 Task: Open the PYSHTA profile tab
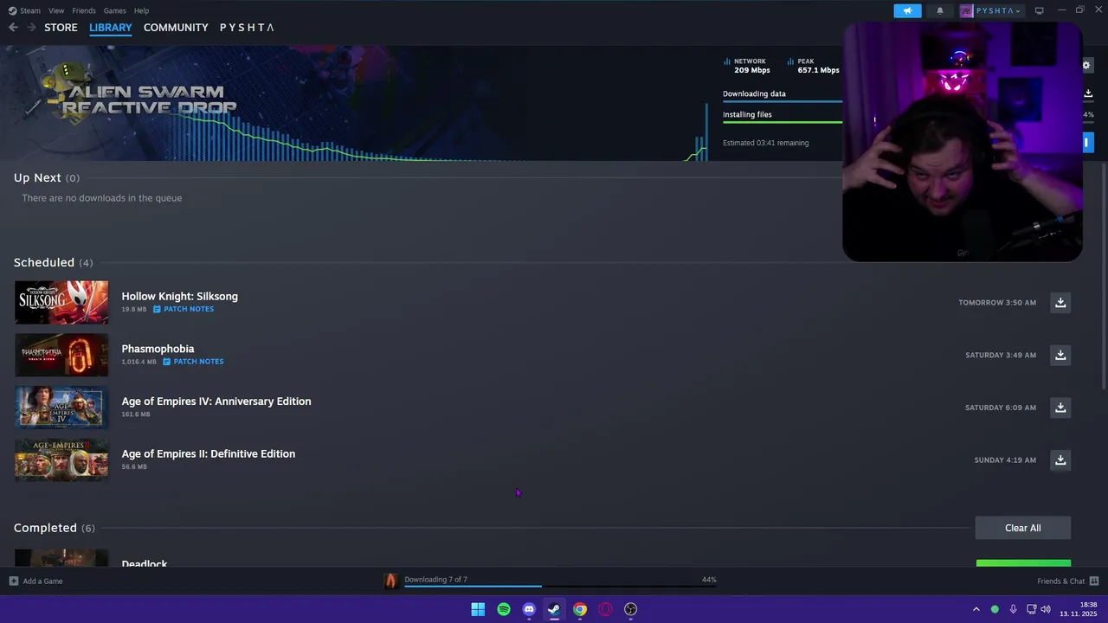click(247, 28)
